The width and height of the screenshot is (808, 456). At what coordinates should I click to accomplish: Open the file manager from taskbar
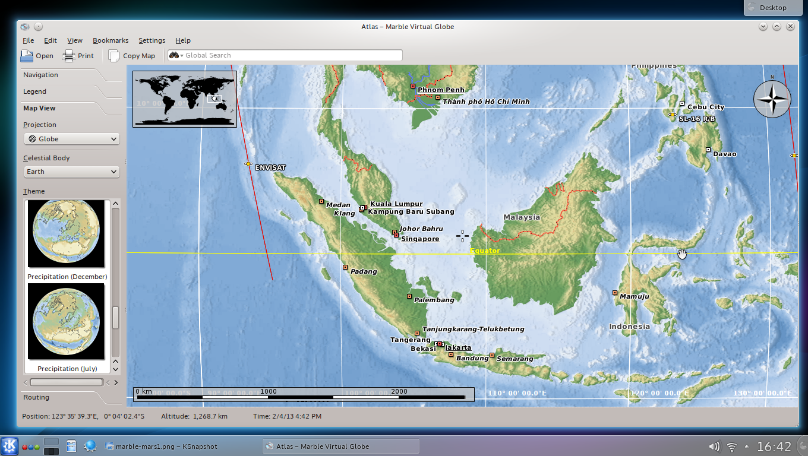tap(71, 446)
